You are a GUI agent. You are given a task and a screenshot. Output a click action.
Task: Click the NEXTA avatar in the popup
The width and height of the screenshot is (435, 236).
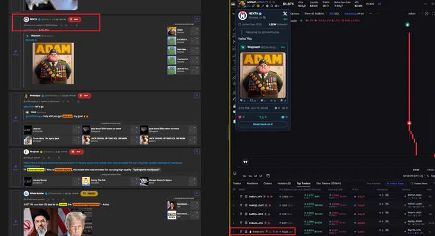(242, 15)
